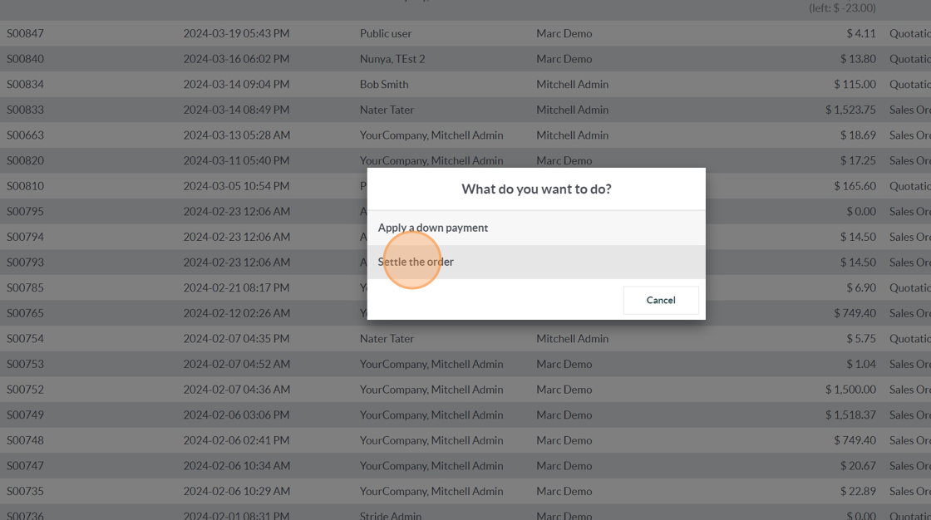The width and height of the screenshot is (931, 520).
Task: Click total $ 22.89
Action: coord(858,492)
